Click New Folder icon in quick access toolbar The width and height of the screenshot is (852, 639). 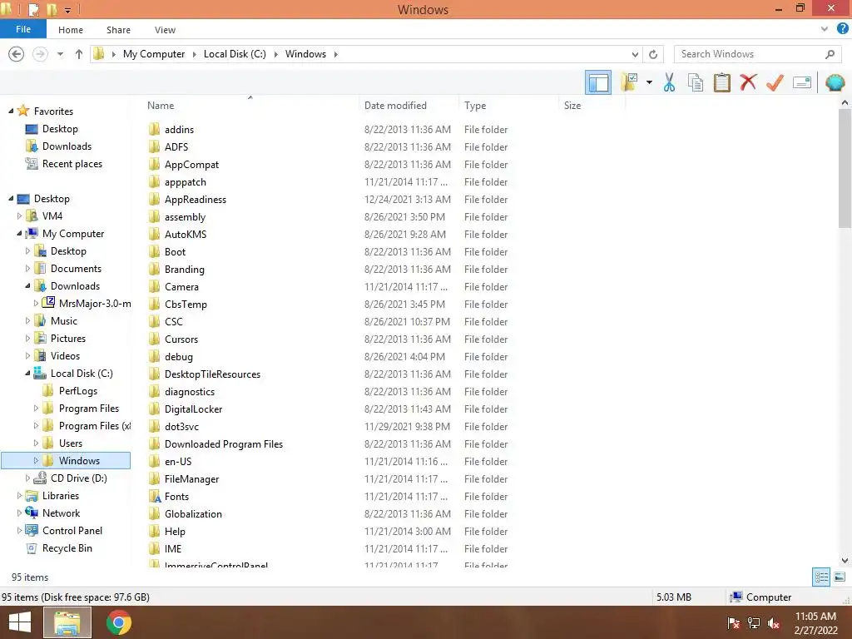(52, 9)
